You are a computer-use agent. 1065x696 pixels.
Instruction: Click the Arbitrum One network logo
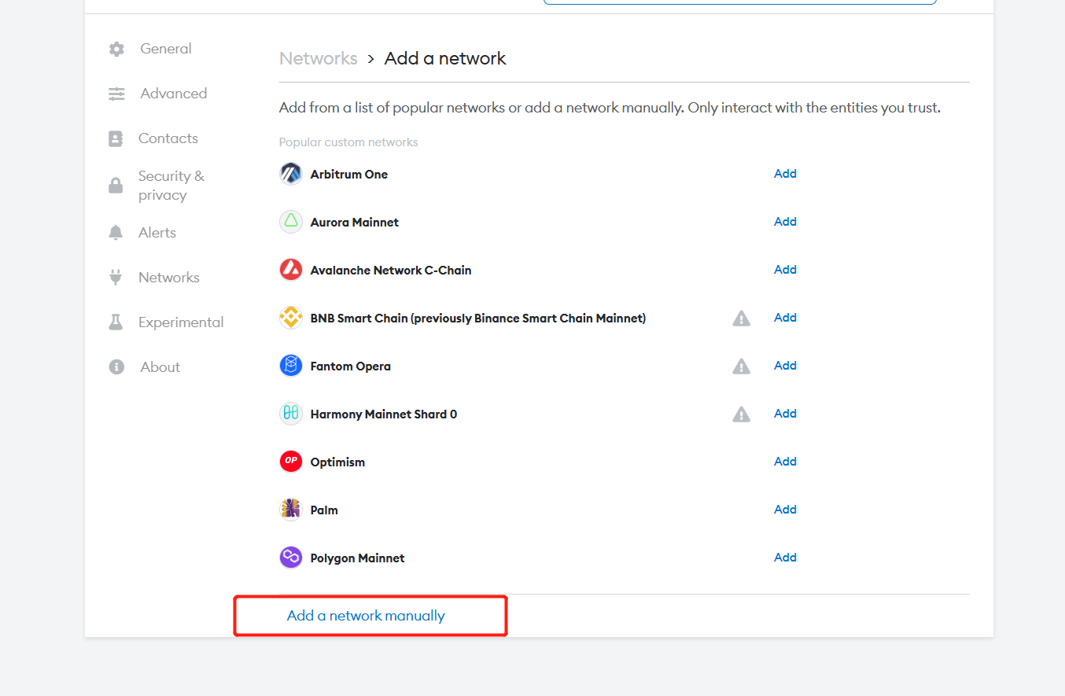click(291, 174)
